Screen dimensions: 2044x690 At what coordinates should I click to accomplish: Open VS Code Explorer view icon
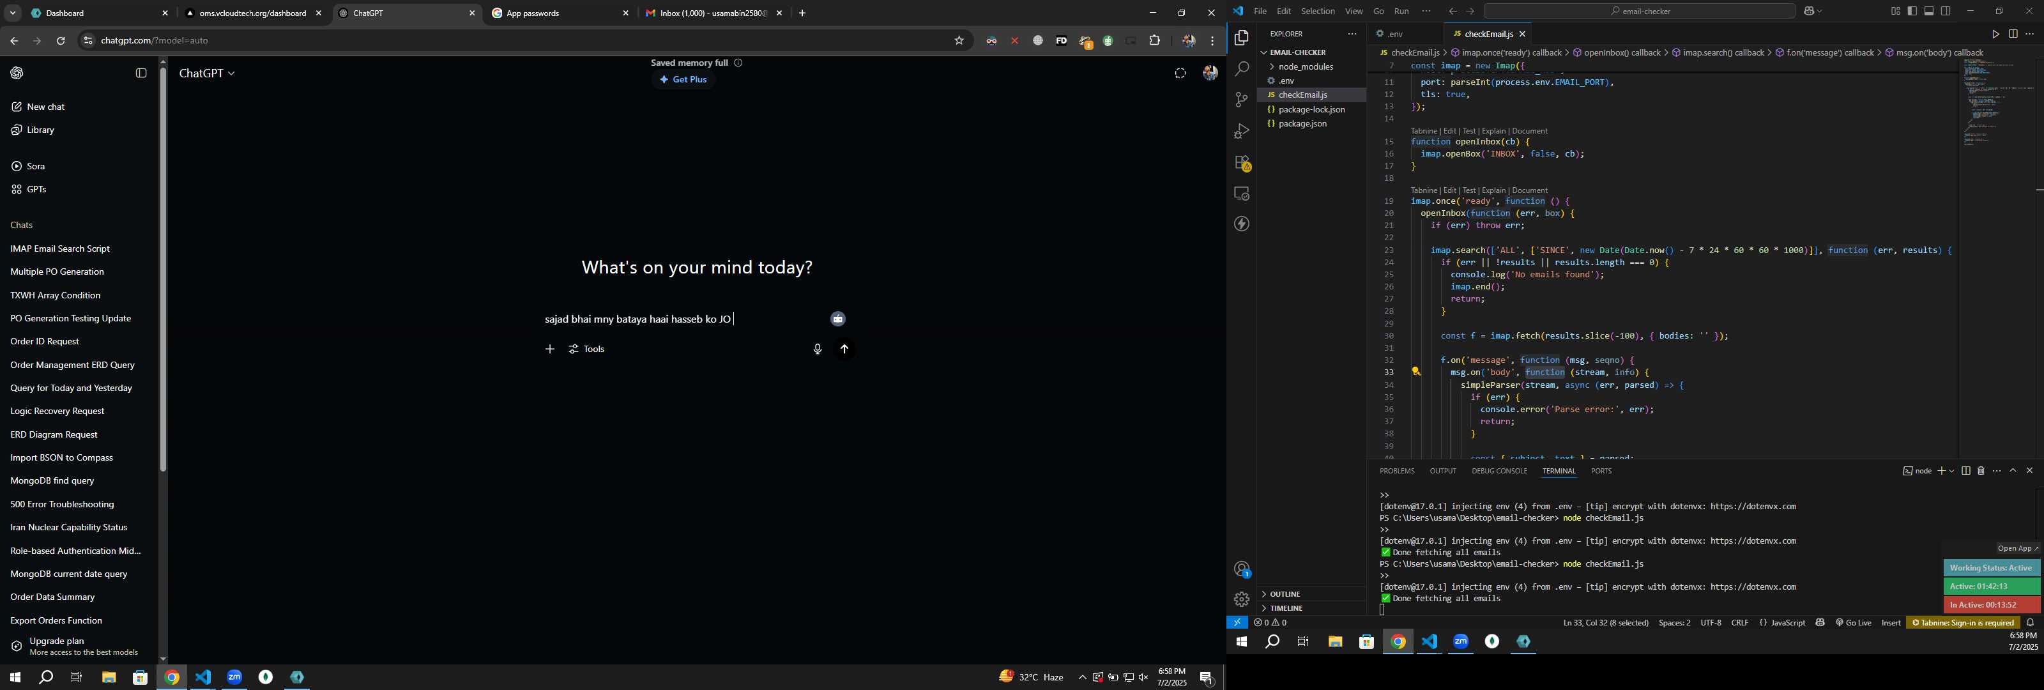click(1241, 38)
